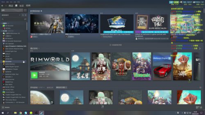This screenshot has height=115, width=205.
Task: Go forward with the right arrow button
Action: pos(6,6)
